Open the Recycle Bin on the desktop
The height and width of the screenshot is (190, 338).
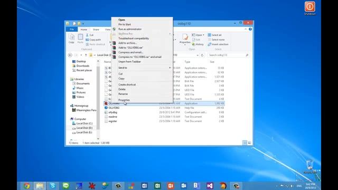pos(310,167)
